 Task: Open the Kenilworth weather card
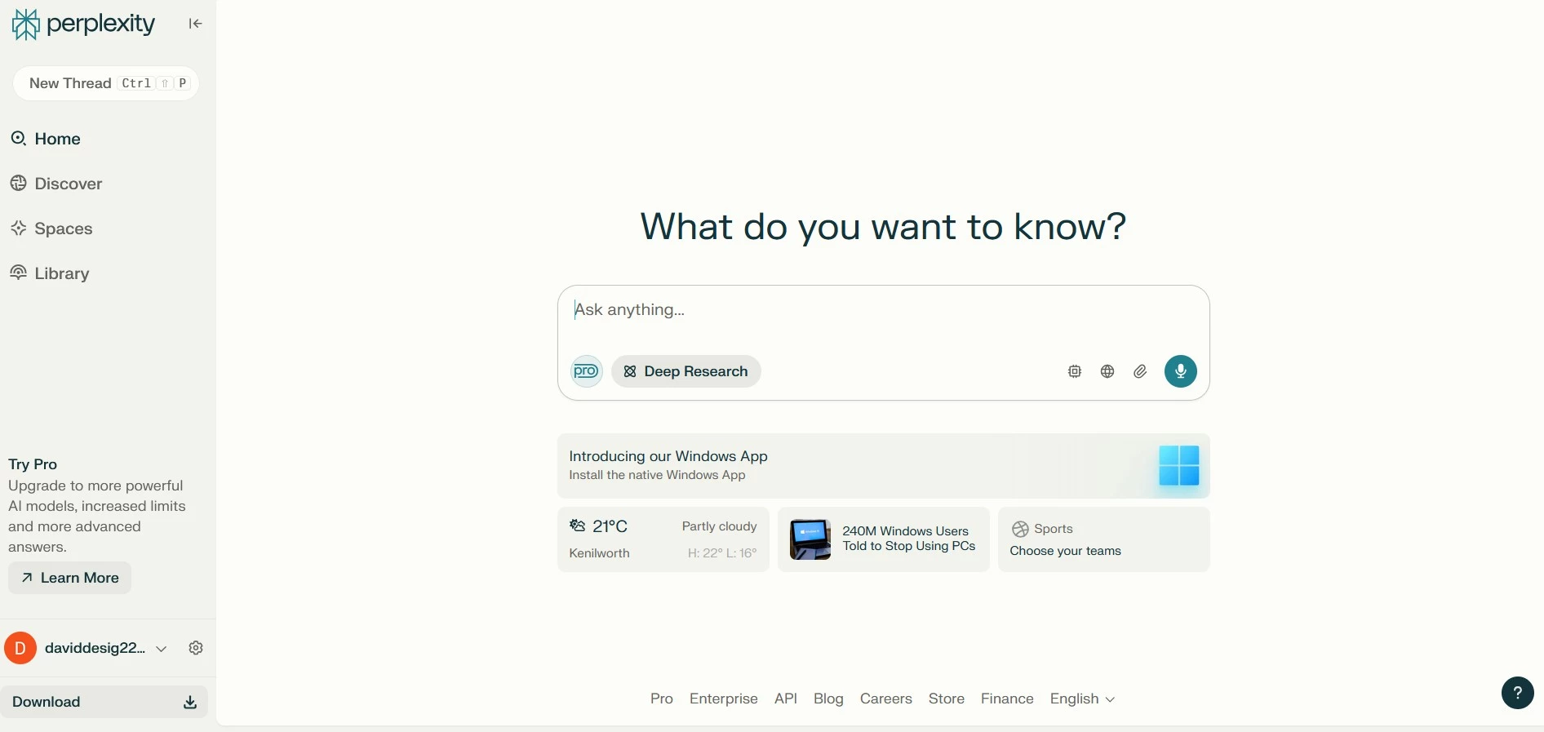[x=663, y=539]
